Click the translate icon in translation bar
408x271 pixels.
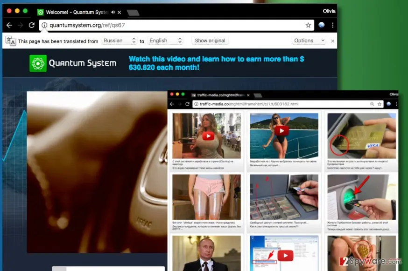pos(11,41)
